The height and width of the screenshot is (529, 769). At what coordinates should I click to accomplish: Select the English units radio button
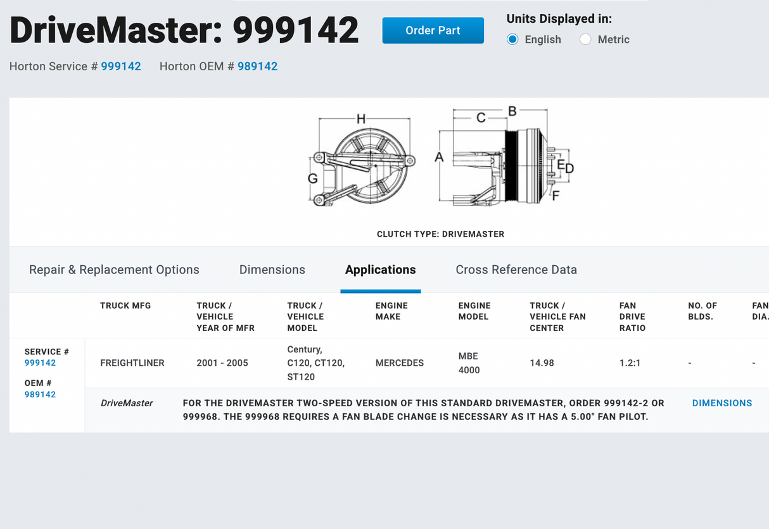pos(512,39)
